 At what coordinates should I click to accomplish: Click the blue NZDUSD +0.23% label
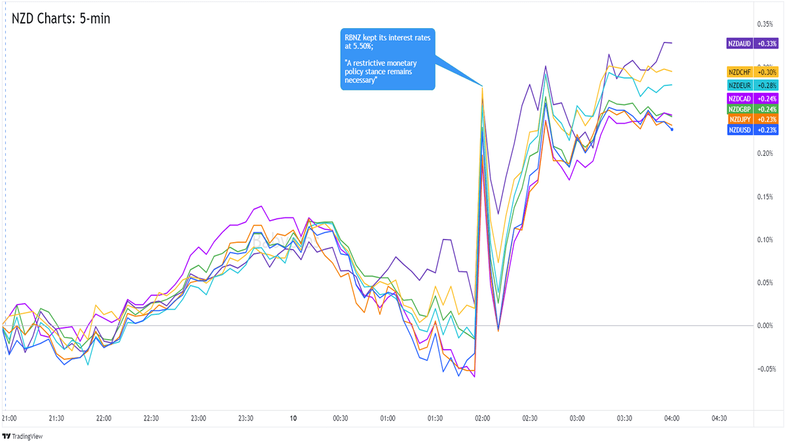pos(752,130)
